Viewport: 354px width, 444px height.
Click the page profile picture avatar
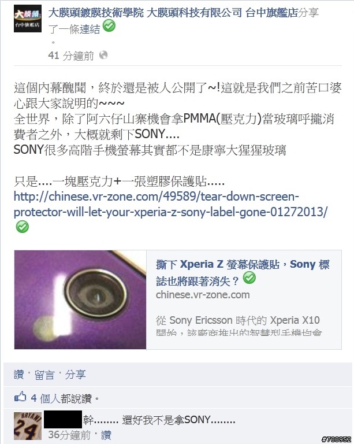coord(28,18)
